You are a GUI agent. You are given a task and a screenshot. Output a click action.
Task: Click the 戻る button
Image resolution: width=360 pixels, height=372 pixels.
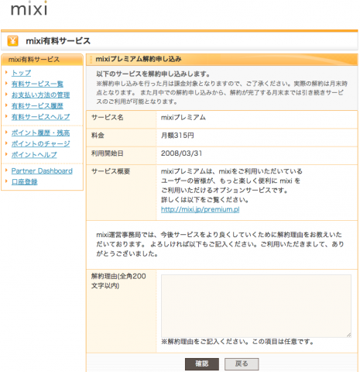tap(242, 364)
